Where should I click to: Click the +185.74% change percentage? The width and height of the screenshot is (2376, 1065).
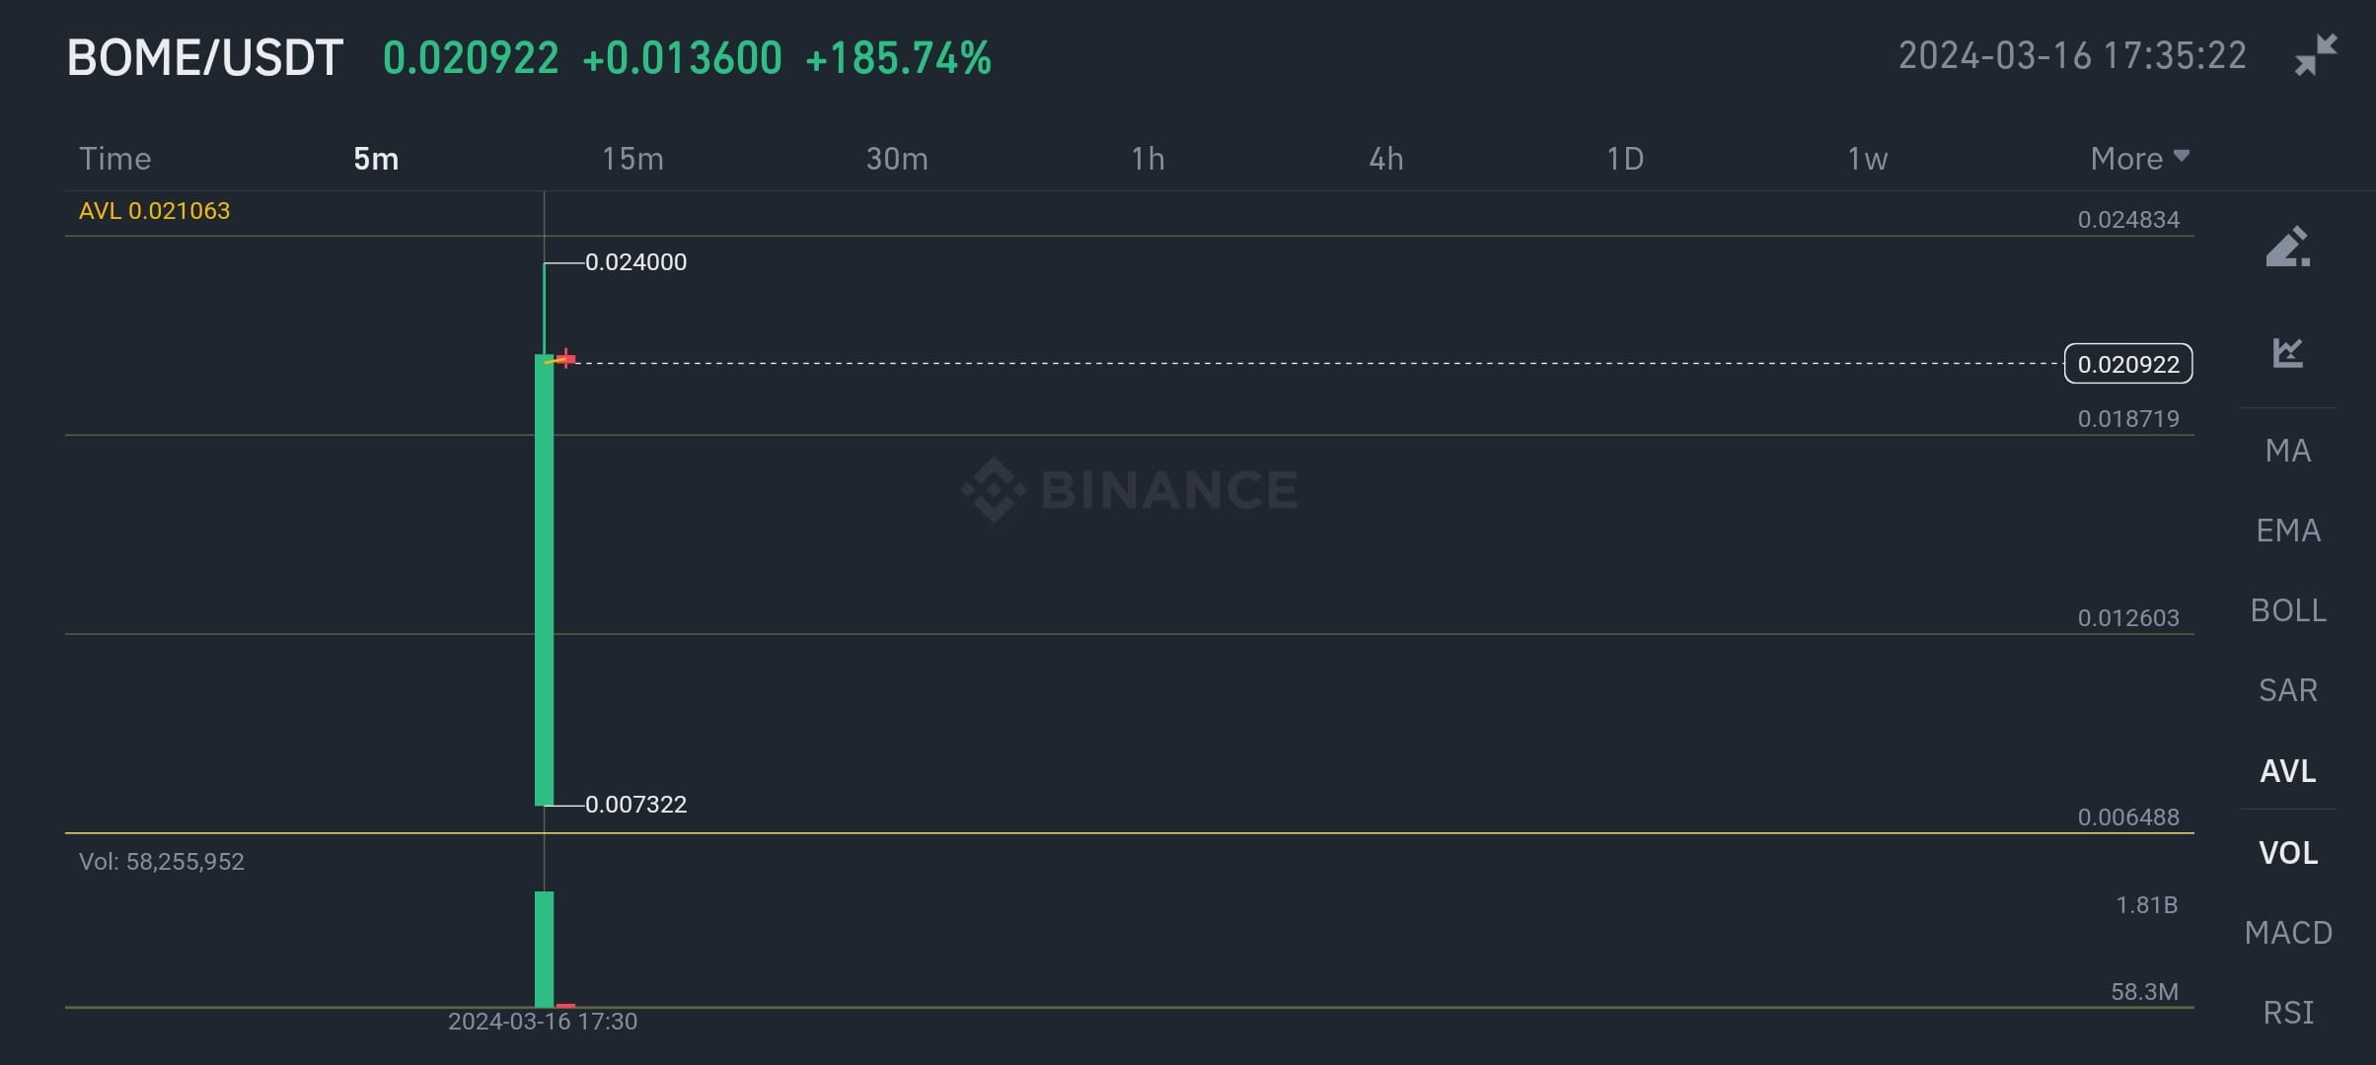click(x=899, y=59)
